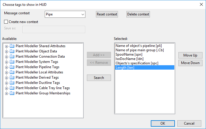The width and height of the screenshot is (206, 129).
Task: Click folder icon of System Tags
Action: [12, 62]
